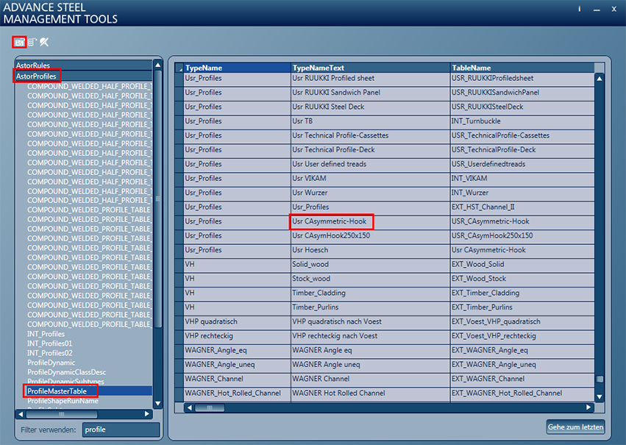Click the 'Filter verwenden' input field

[x=121, y=430]
